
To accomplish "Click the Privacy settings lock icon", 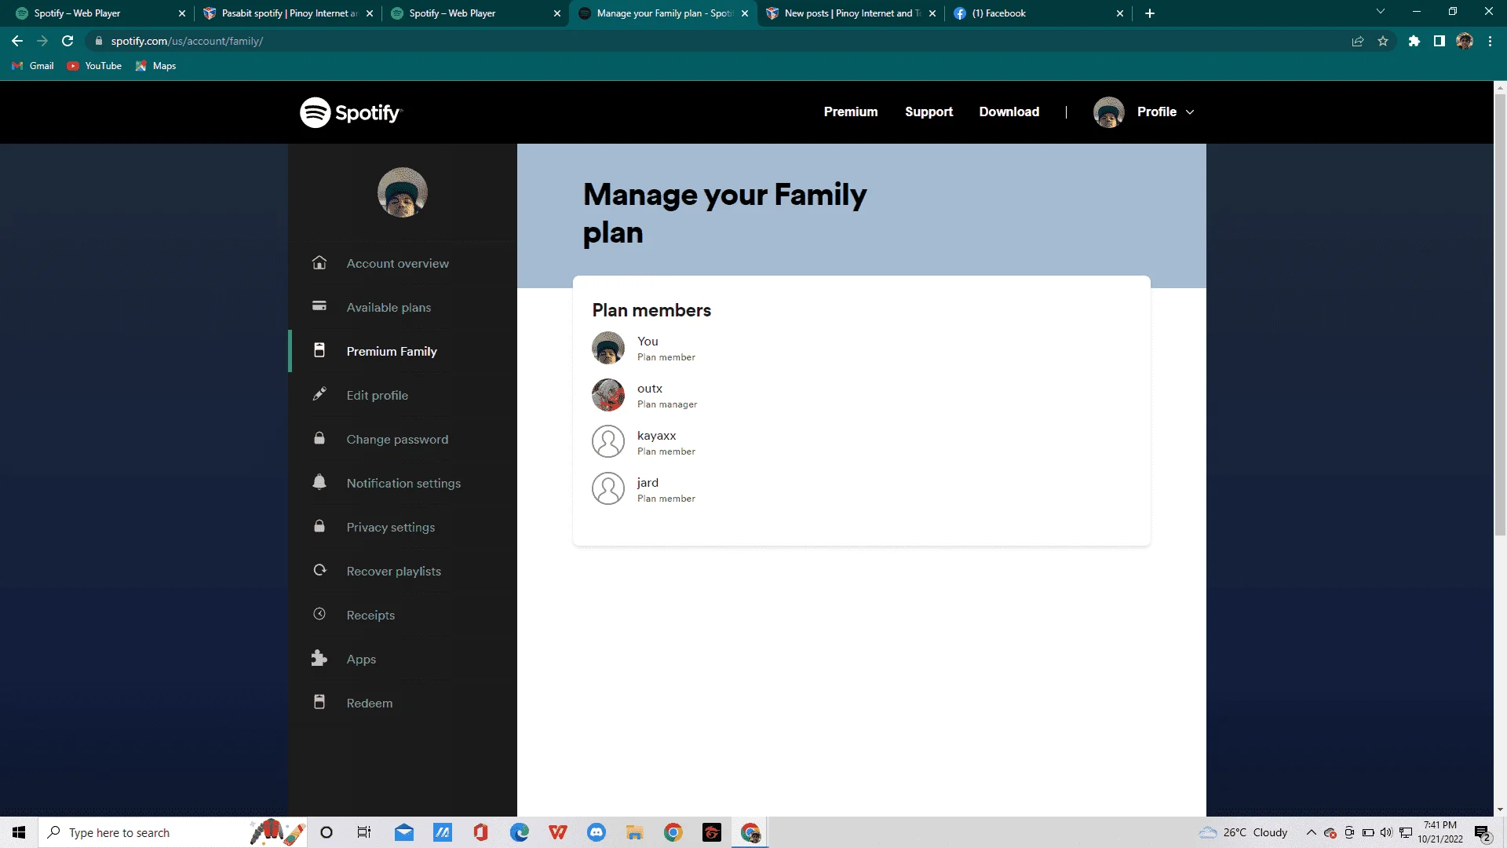I will (319, 526).
